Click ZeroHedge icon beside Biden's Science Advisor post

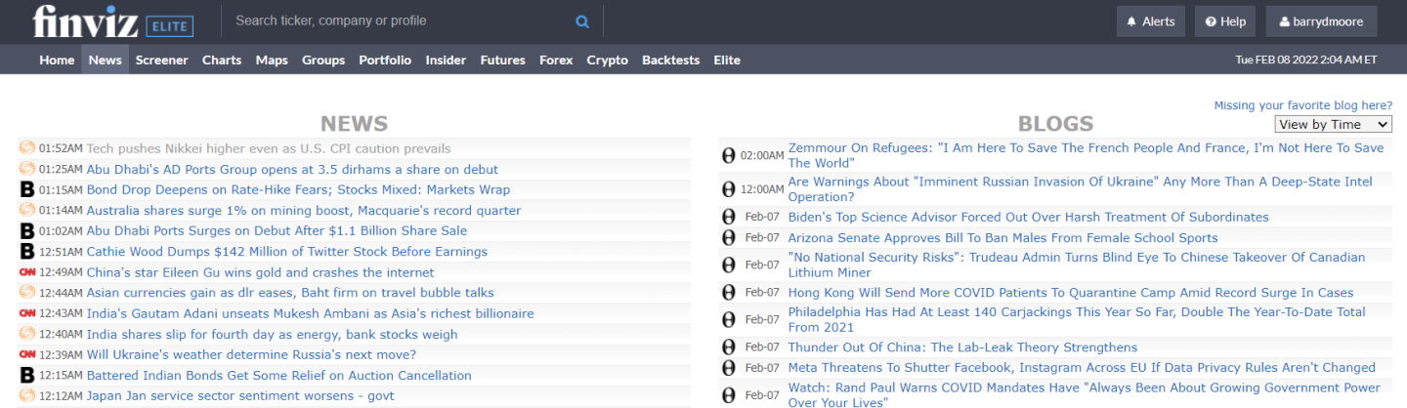pos(728,217)
